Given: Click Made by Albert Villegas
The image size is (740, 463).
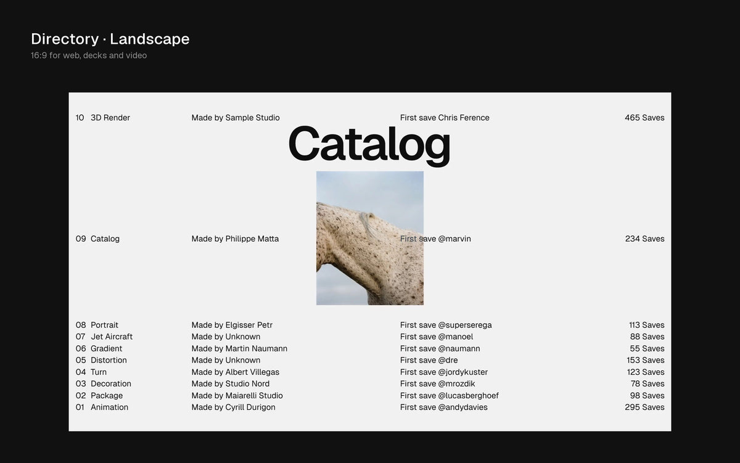Looking at the screenshot, I should tap(236, 372).
